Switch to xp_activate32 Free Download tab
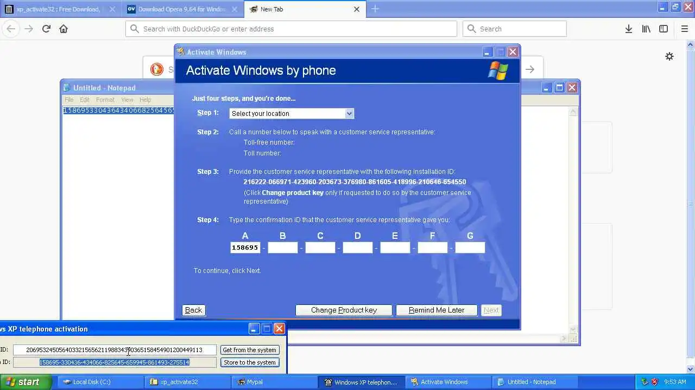This screenshot has height=390, width=695. click(61, 9)
